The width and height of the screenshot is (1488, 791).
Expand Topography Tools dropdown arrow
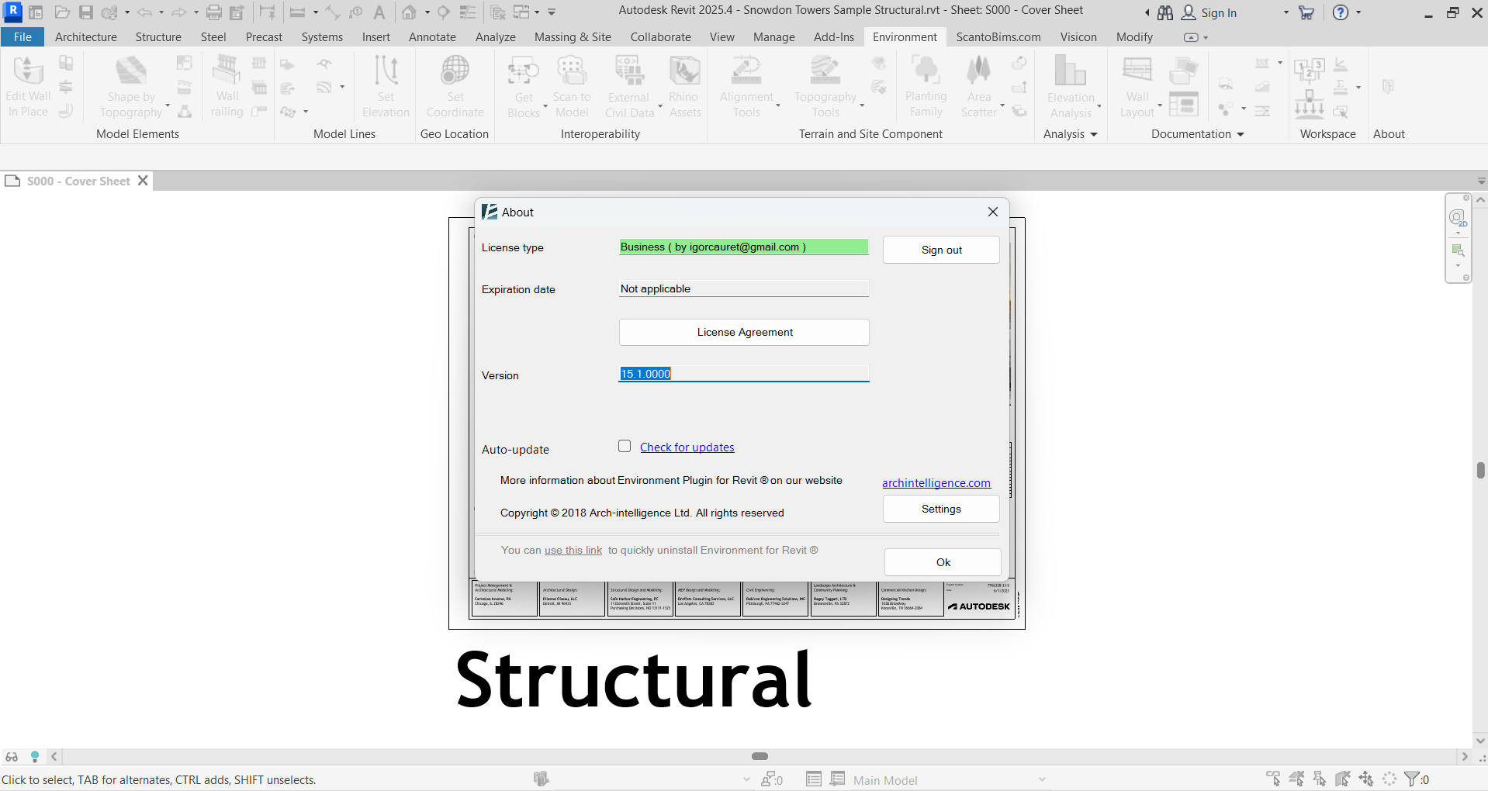(862, 105)
